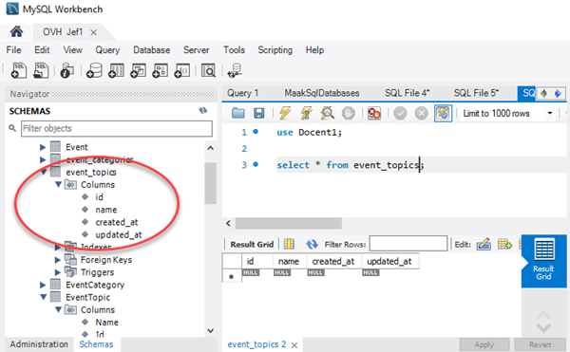The image size is (570, 352).
Task: Save the script to a file
Action: tap(258, 113)
